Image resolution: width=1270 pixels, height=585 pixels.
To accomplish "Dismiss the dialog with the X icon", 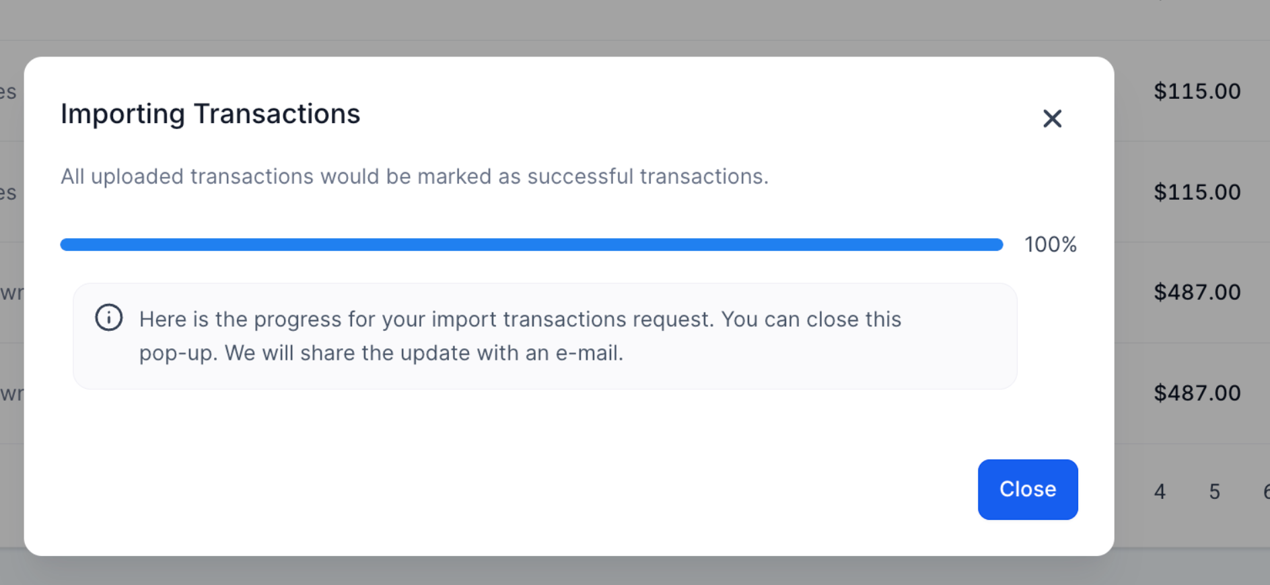I will pyautogui.click(x=1052, y=119).
